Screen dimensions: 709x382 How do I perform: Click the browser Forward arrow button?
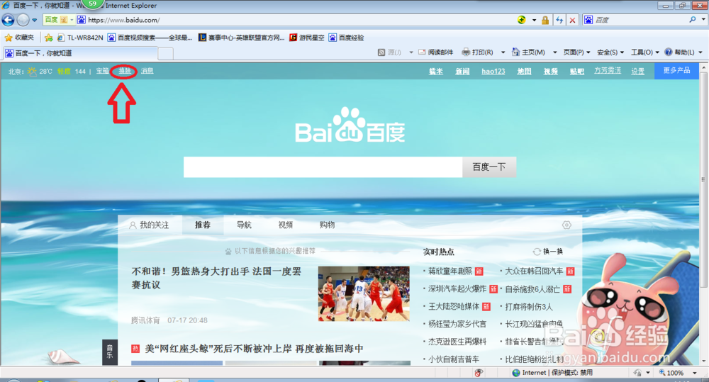pyautogui.click(x=23, y=20)
